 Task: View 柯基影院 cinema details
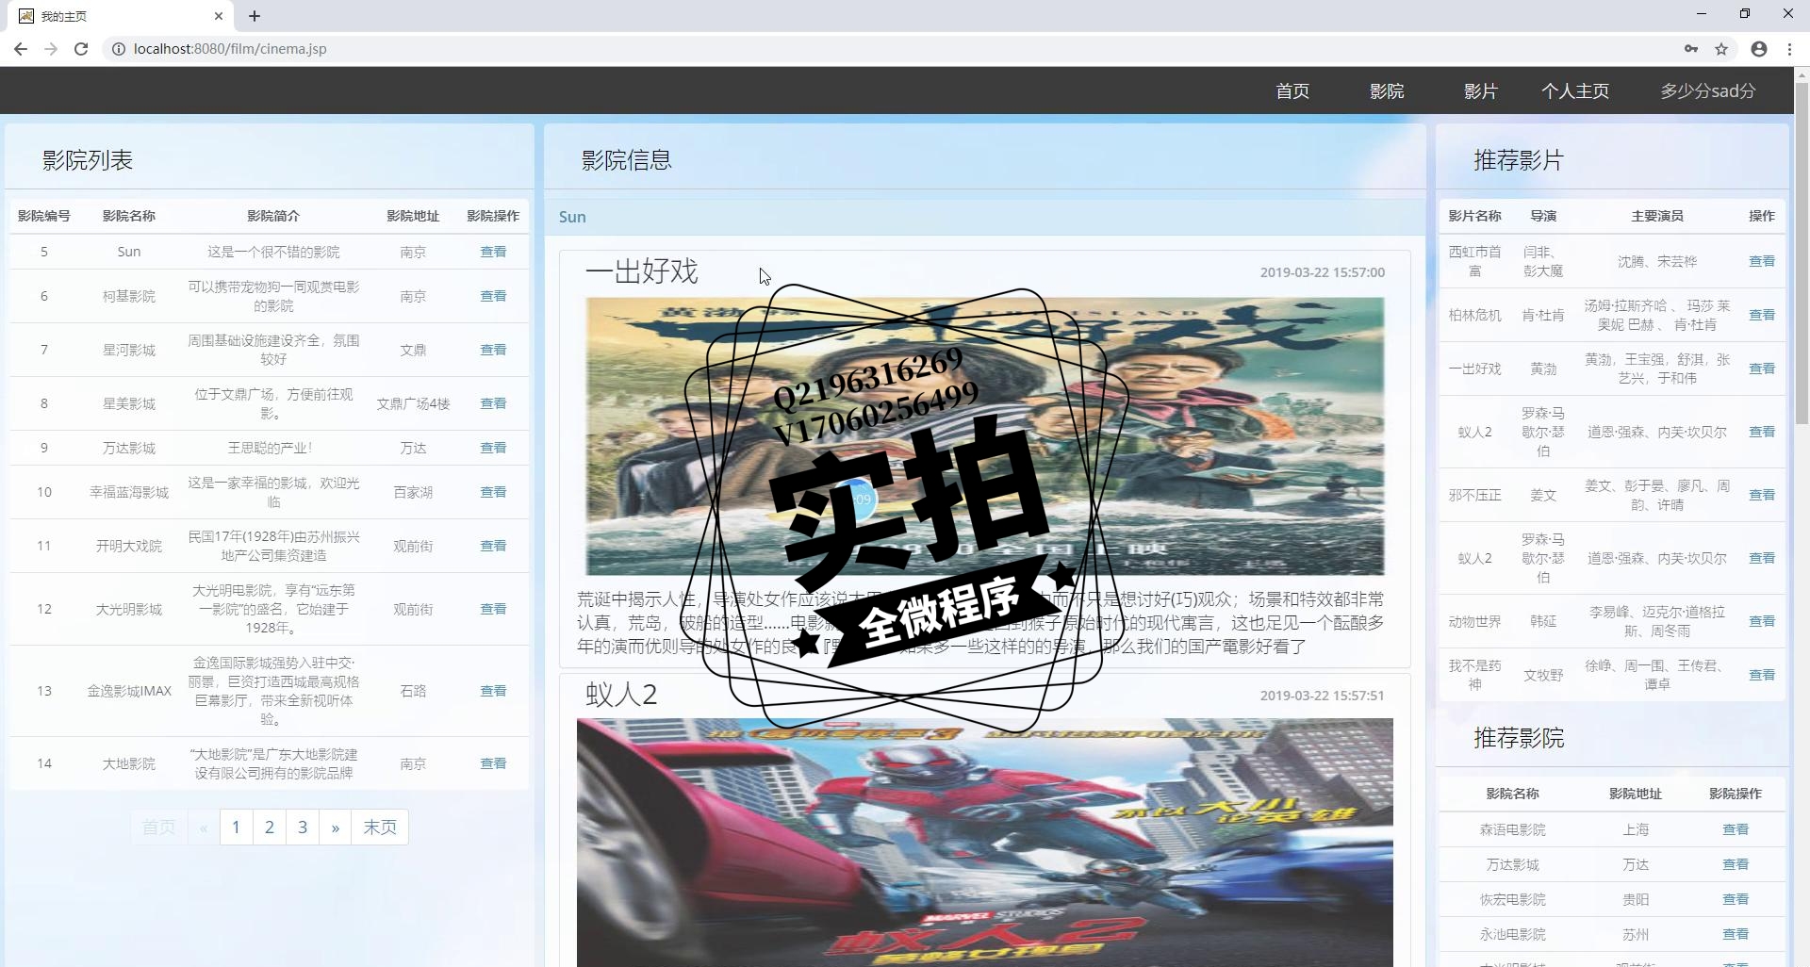click(x=493, y=296)
